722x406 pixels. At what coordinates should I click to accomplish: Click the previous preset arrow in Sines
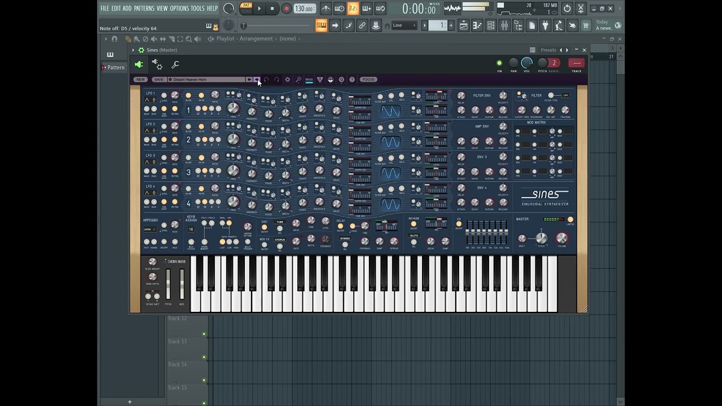click(249, 80)
